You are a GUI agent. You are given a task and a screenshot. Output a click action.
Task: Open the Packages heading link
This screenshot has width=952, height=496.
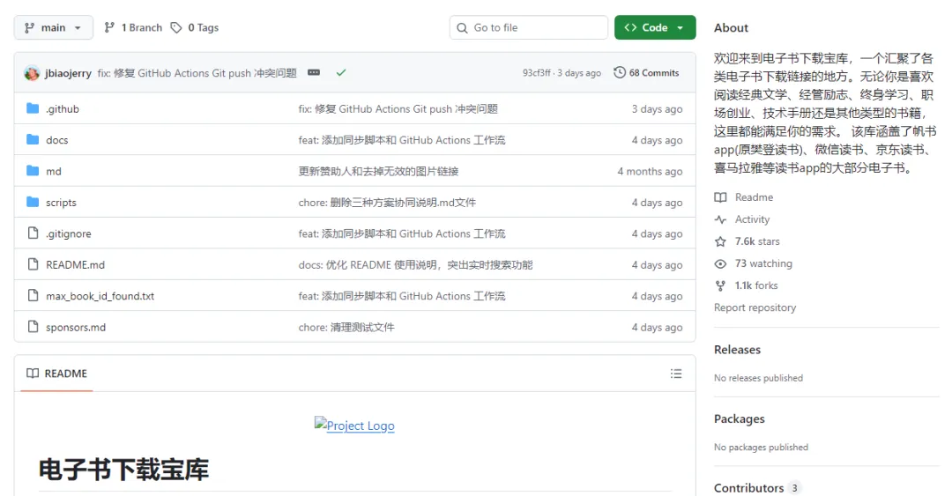(x=739, y=418)
